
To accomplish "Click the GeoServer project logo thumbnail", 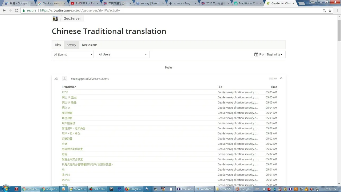I will [x=55, y=18].
